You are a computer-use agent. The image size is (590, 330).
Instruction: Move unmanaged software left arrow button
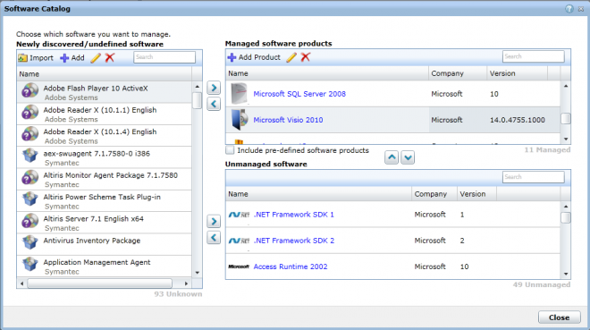click(214, 237)
